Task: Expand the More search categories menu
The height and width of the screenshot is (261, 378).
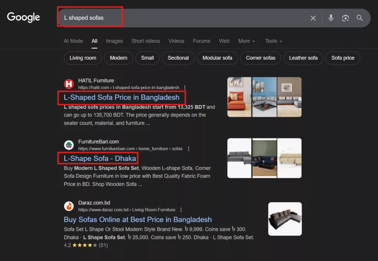Action: pyautogui.click(x=246, y=41)
